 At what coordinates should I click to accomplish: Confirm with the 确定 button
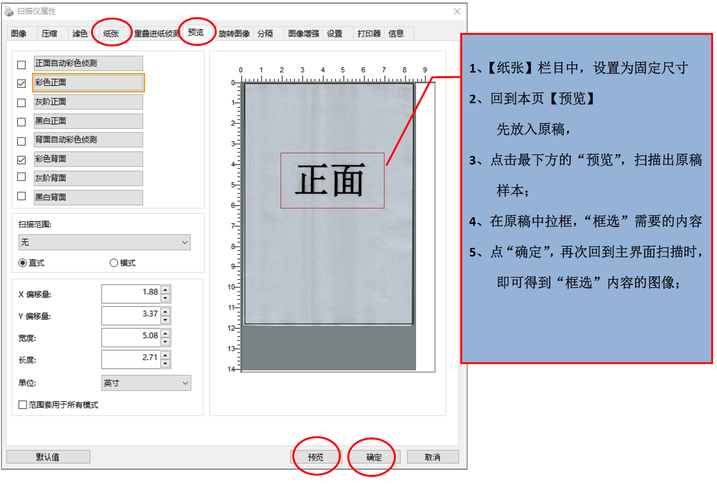coord(374,457)
